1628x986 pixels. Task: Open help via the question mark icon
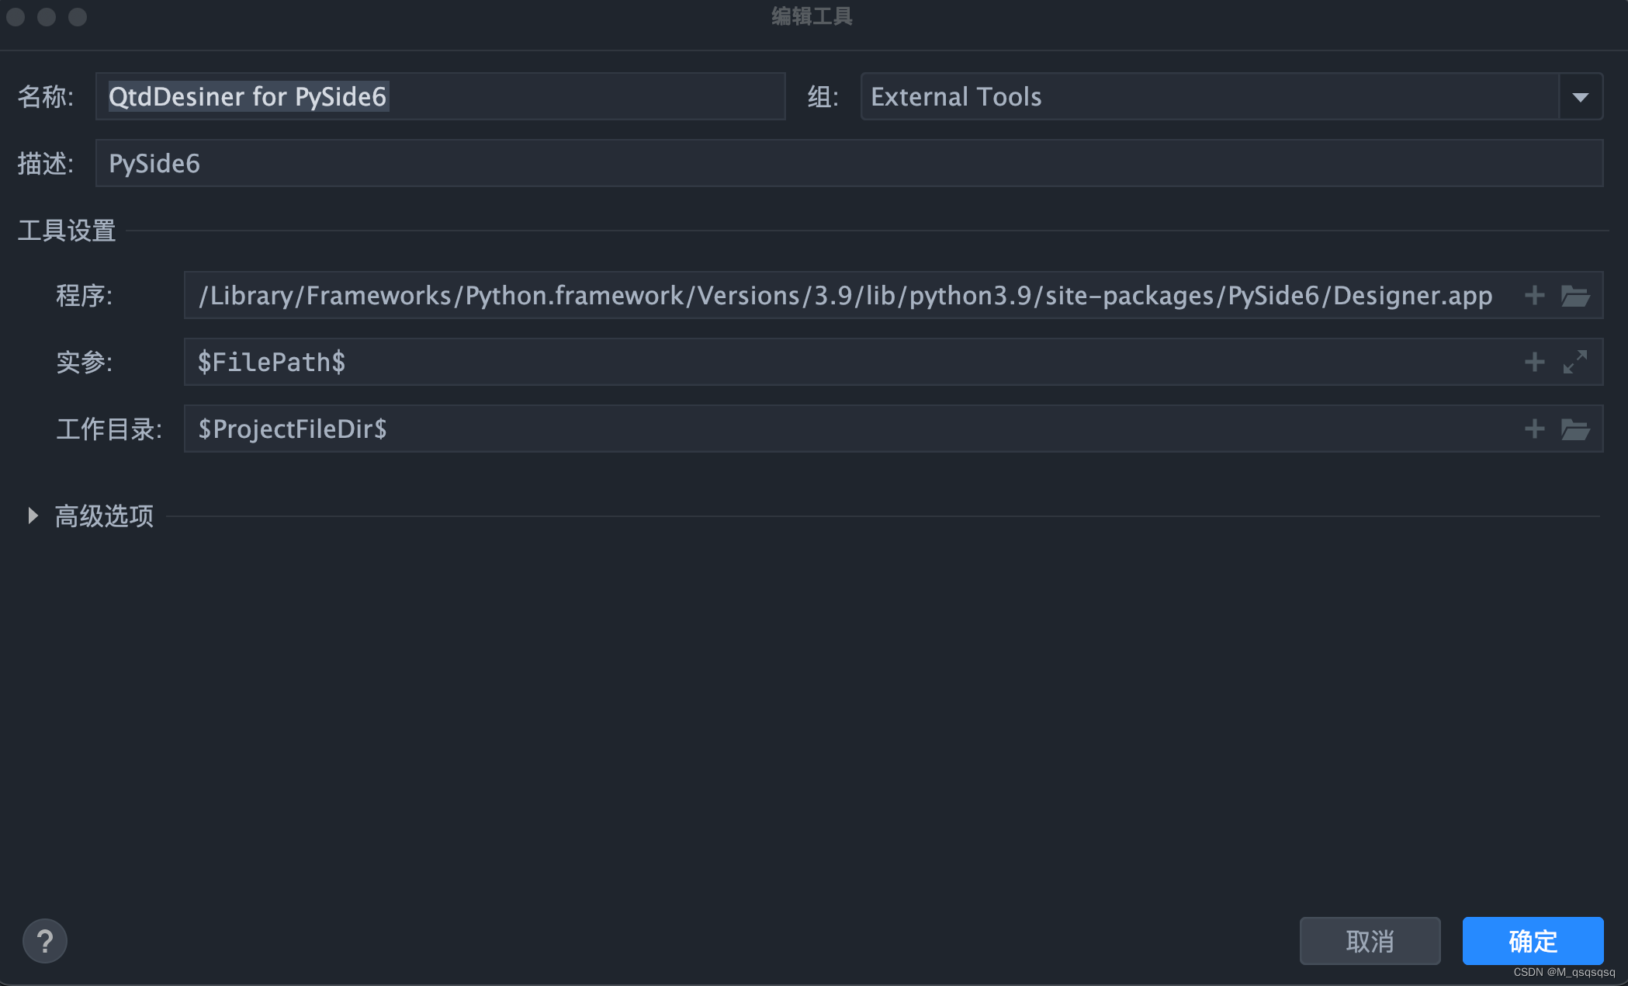(45, 941)
